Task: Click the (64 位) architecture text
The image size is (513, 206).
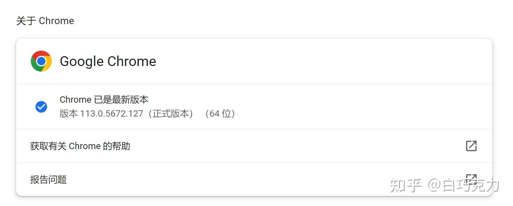Action: (x=219, y=114)
